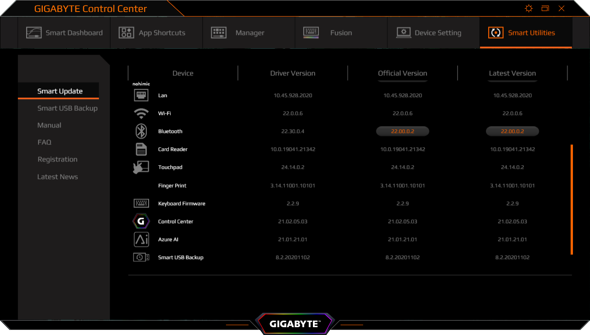This screenshot has width=590, height=335.
Task: Click the Official Version column header
Action: tap(403, 73)
